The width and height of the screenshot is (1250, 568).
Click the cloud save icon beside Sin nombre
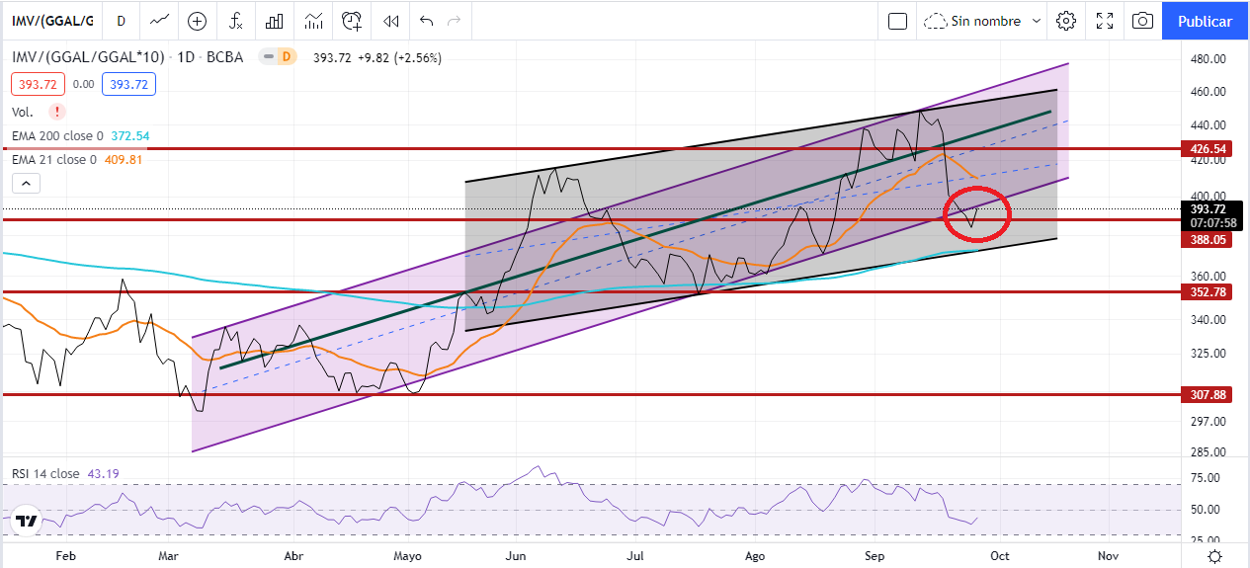coord(934,21)
